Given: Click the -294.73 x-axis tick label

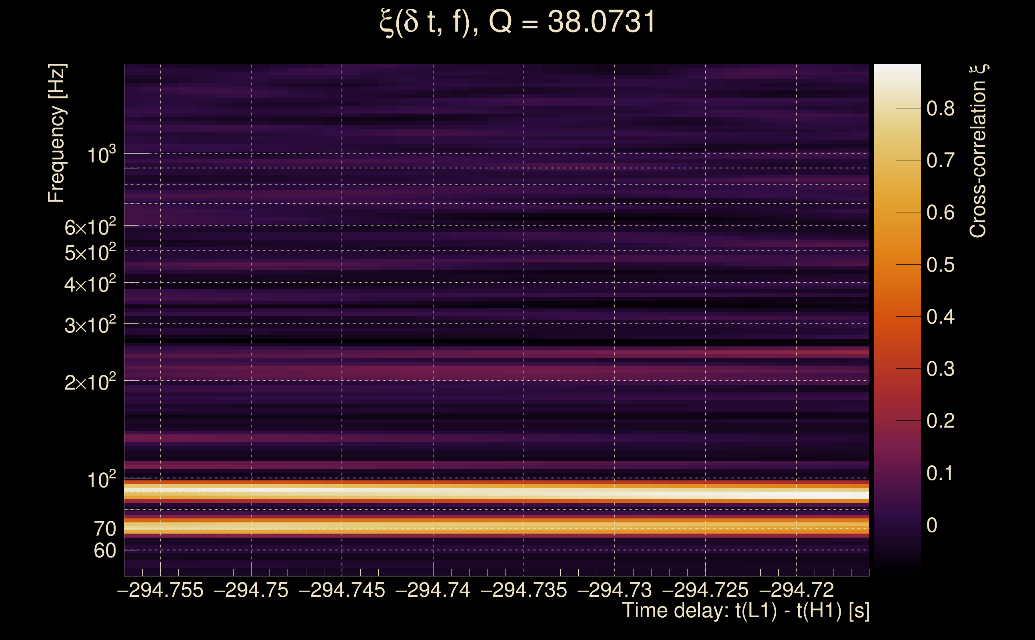Looking at the screenshot, I should pyautogui.click(x=614, y=590).
